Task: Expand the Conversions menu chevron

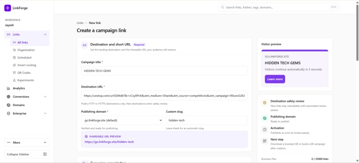Action: click(45, 96)
